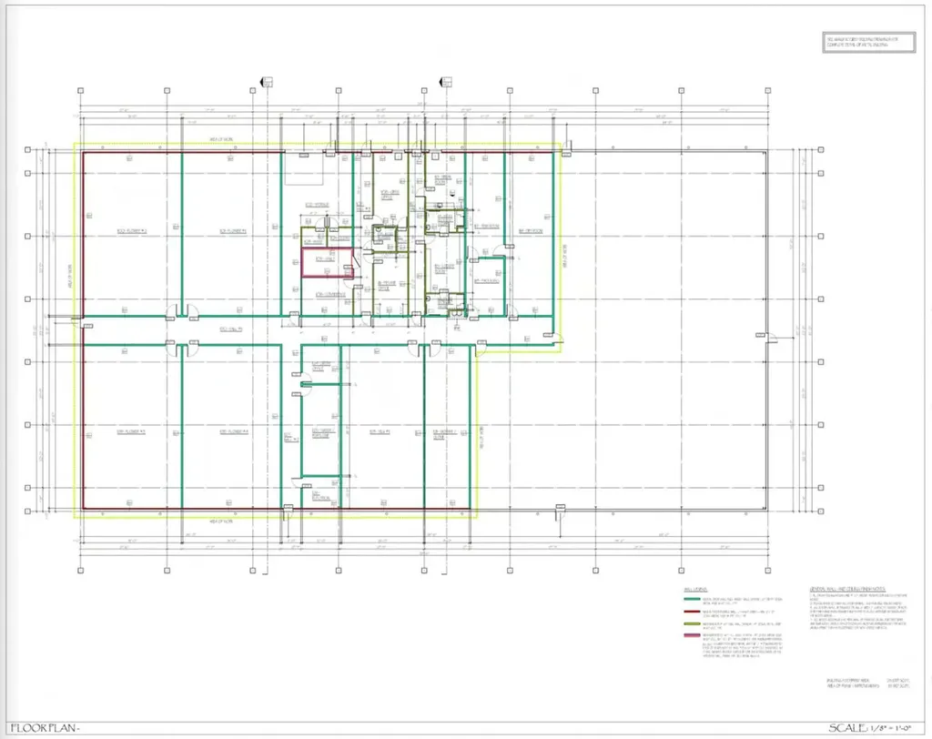Screen dimensions: 932x739
Task: Select the door symbol on the east exterior wall
Action: click(767, 337)
